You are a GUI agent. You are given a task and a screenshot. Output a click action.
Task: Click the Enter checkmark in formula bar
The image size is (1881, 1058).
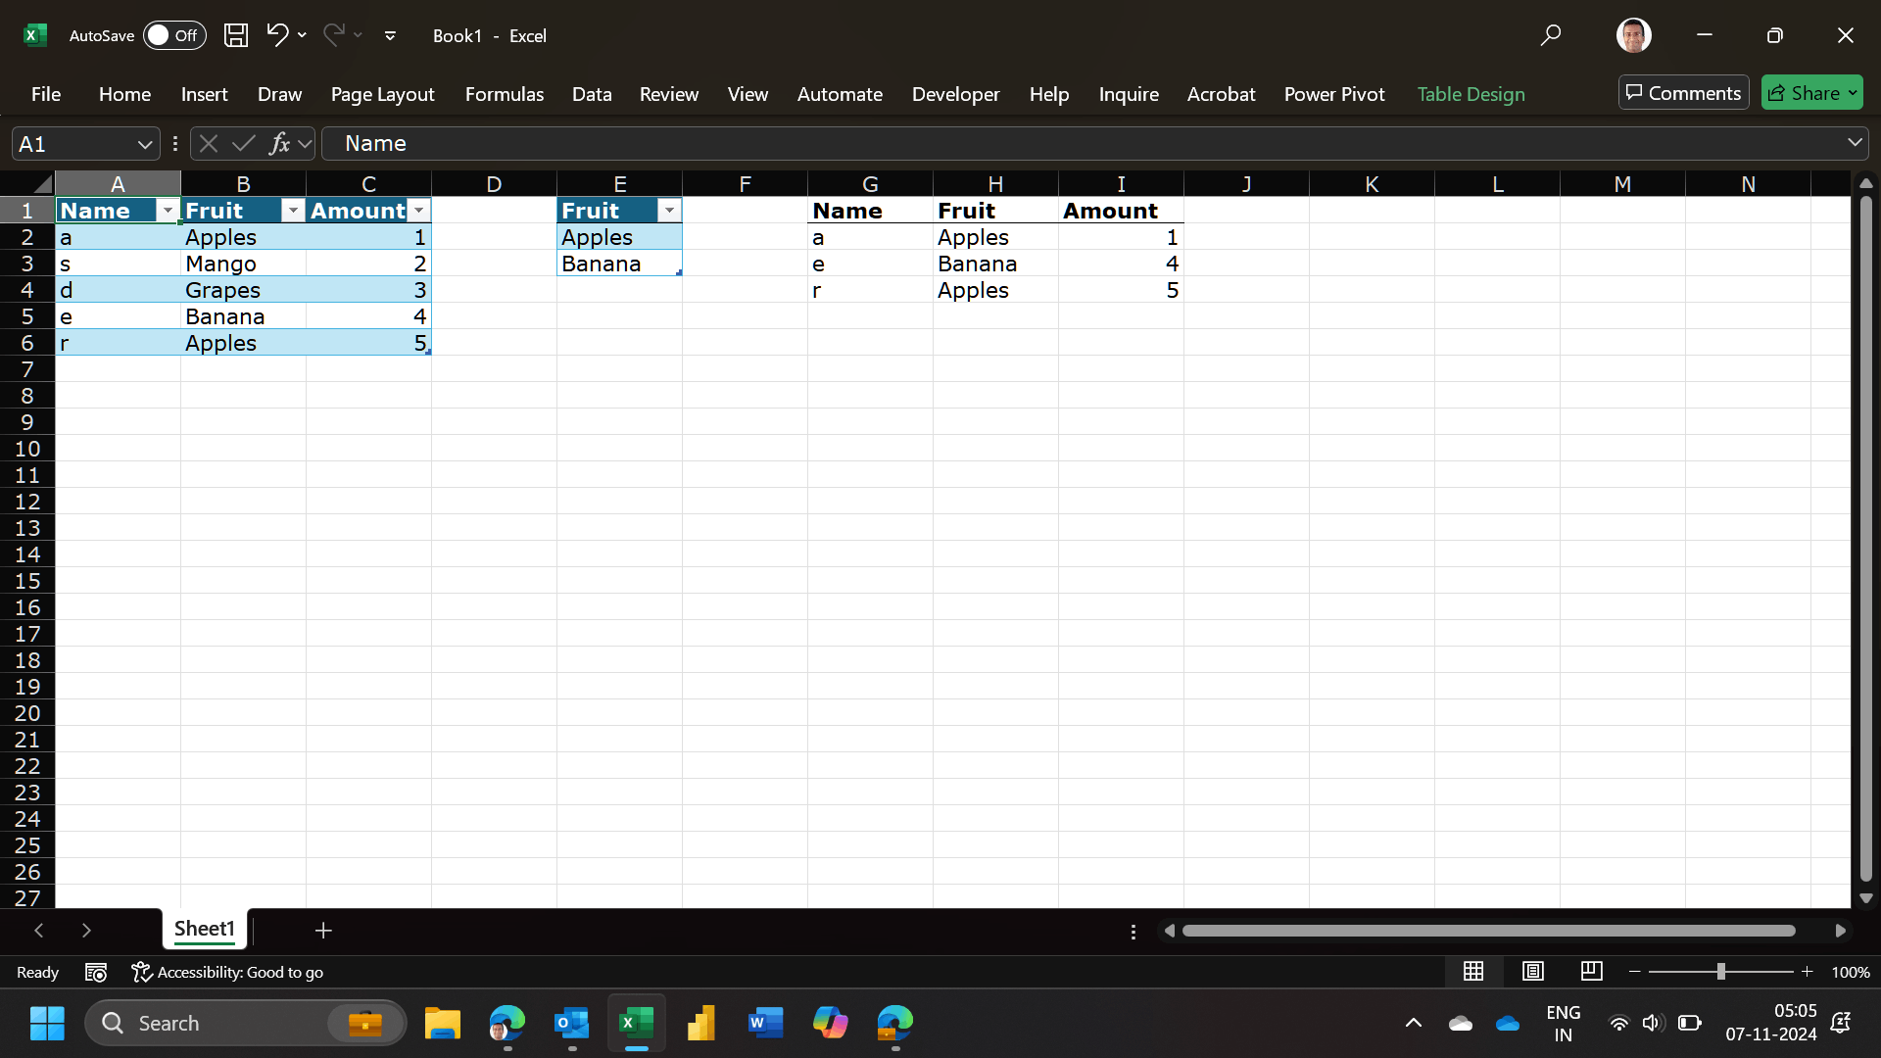(244, 144)
